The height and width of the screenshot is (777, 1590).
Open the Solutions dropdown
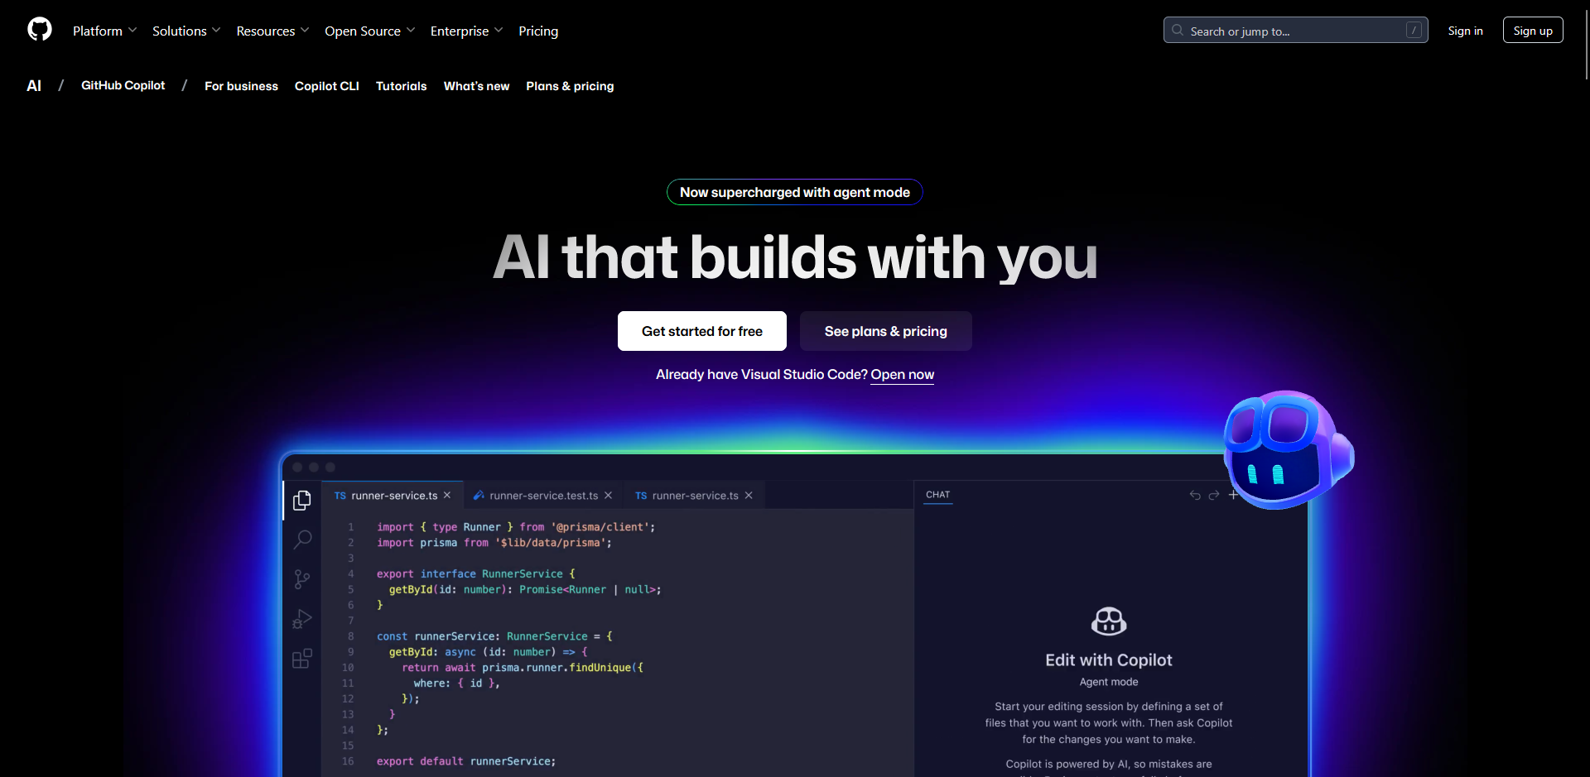click(x=186, y=31)
